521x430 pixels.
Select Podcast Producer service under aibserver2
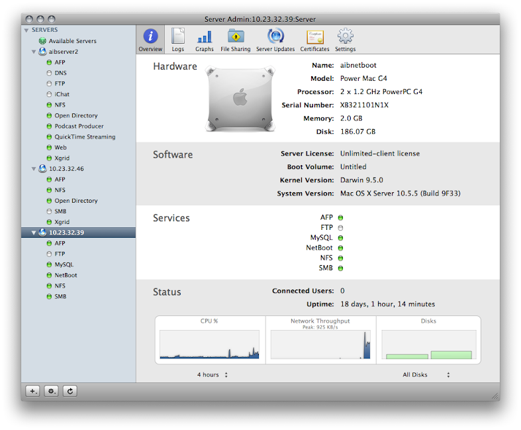tap(79, 126)
